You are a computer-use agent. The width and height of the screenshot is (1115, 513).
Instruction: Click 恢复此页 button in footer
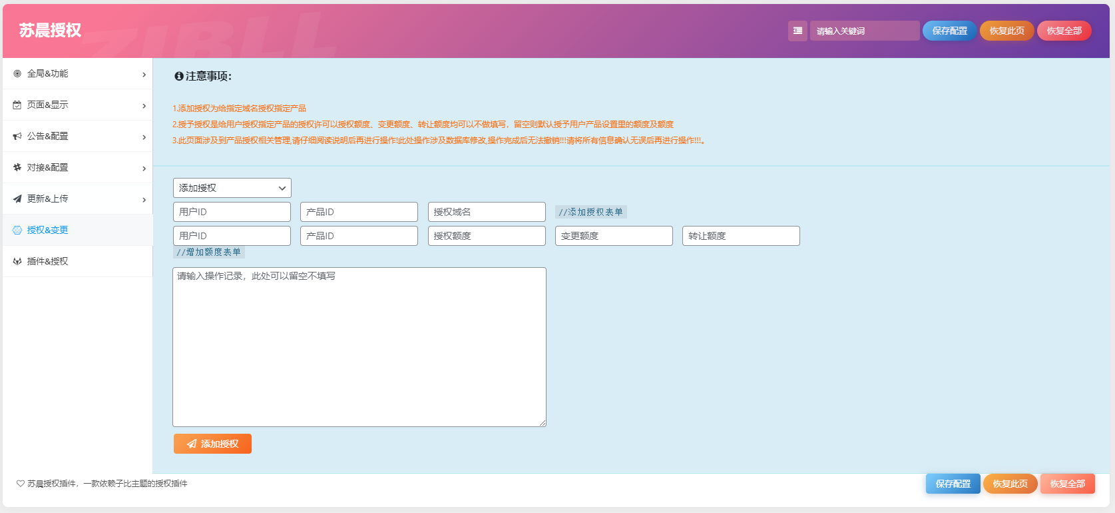click(1010, 484)
